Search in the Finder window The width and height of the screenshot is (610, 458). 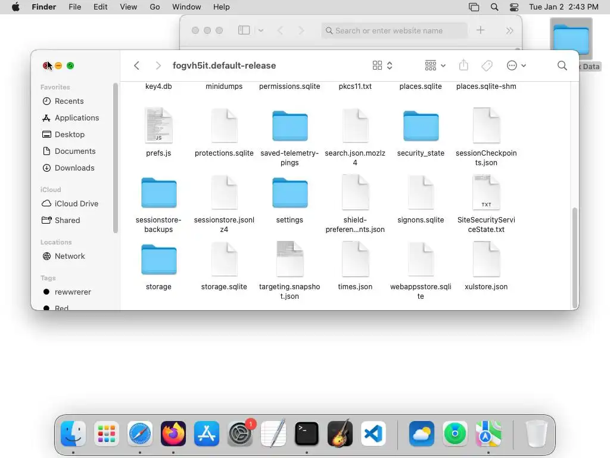tap(562, 66)
